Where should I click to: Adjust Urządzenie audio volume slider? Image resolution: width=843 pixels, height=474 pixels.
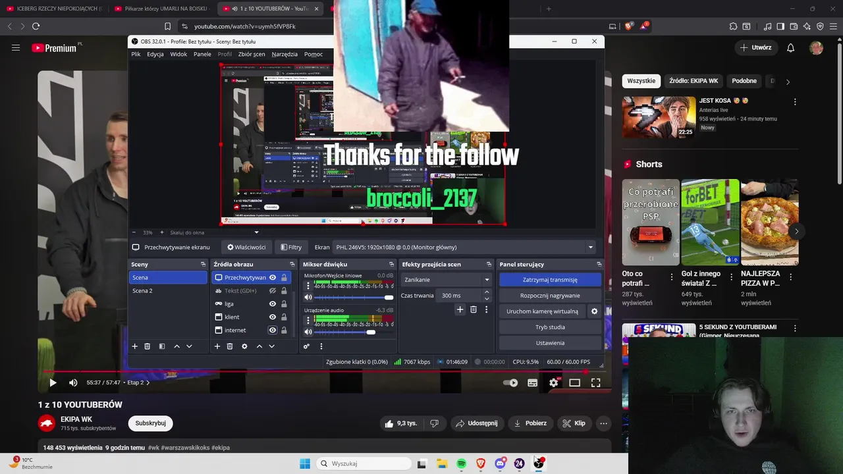point(354,332)
